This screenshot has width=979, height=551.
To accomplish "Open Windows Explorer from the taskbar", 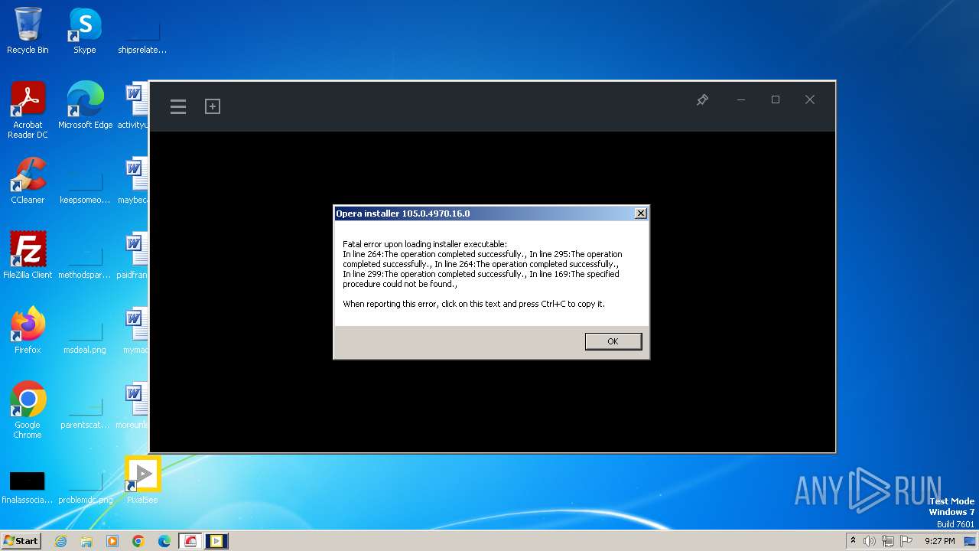I will [x=86, y=541].
